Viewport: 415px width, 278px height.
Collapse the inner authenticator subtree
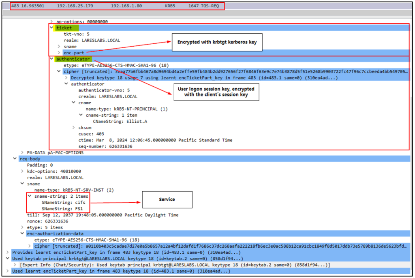[x=66, y=83]
